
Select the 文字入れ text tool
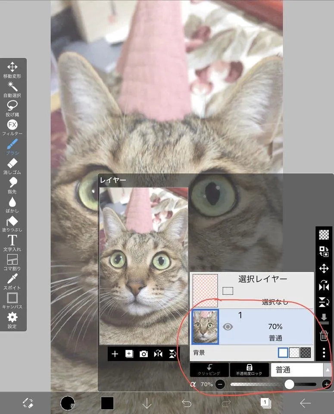click(x=12, y=243)
